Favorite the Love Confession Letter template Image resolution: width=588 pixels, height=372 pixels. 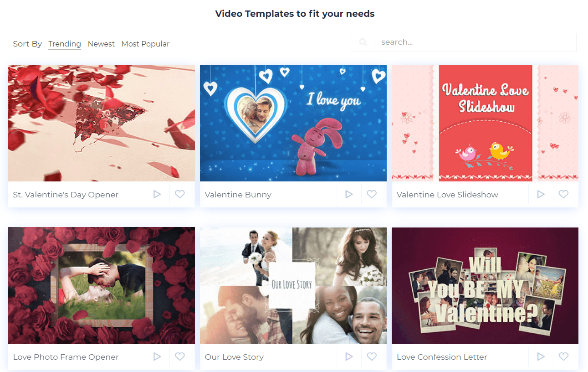point(563,356)
